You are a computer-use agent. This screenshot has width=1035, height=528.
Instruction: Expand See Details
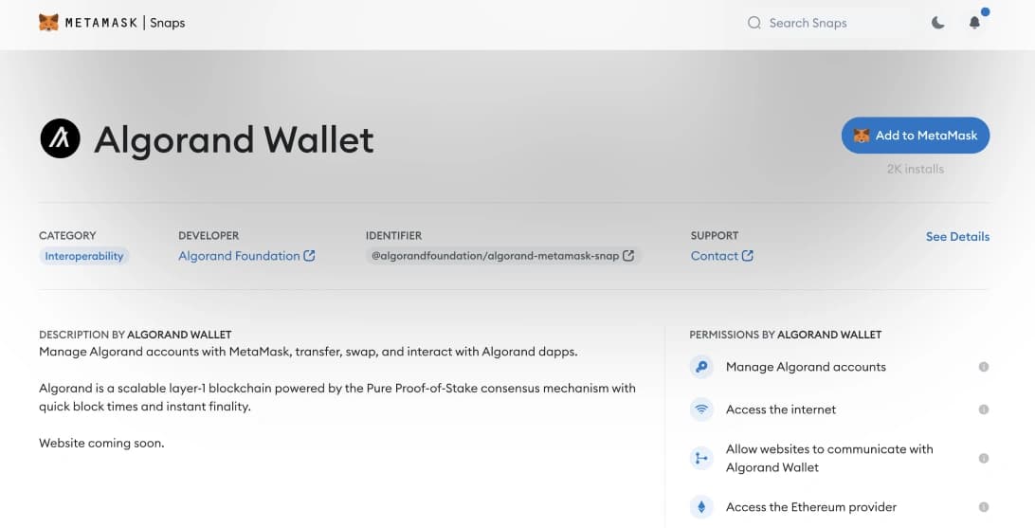tap(957, 237)
